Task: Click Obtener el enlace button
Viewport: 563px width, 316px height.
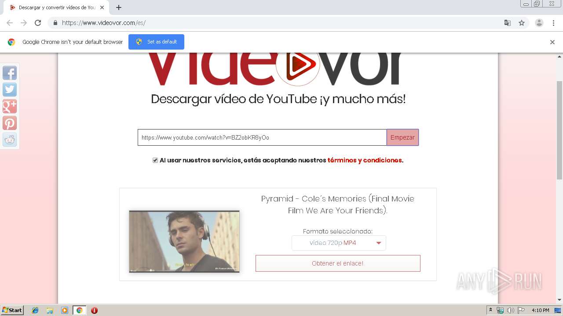Action: 338,263
